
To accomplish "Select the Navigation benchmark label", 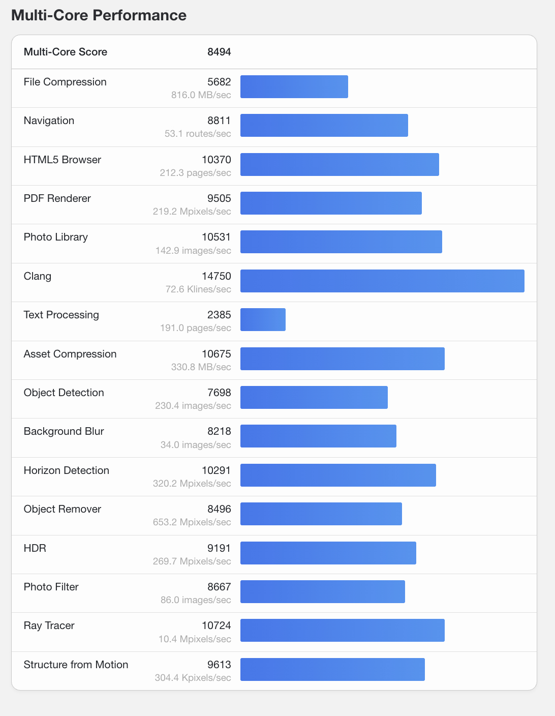I will (49, 121).
